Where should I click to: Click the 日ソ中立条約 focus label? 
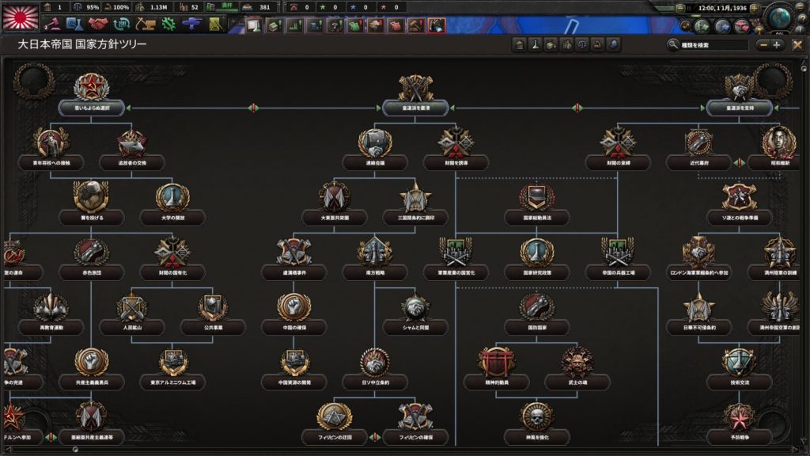coord(375,382)
